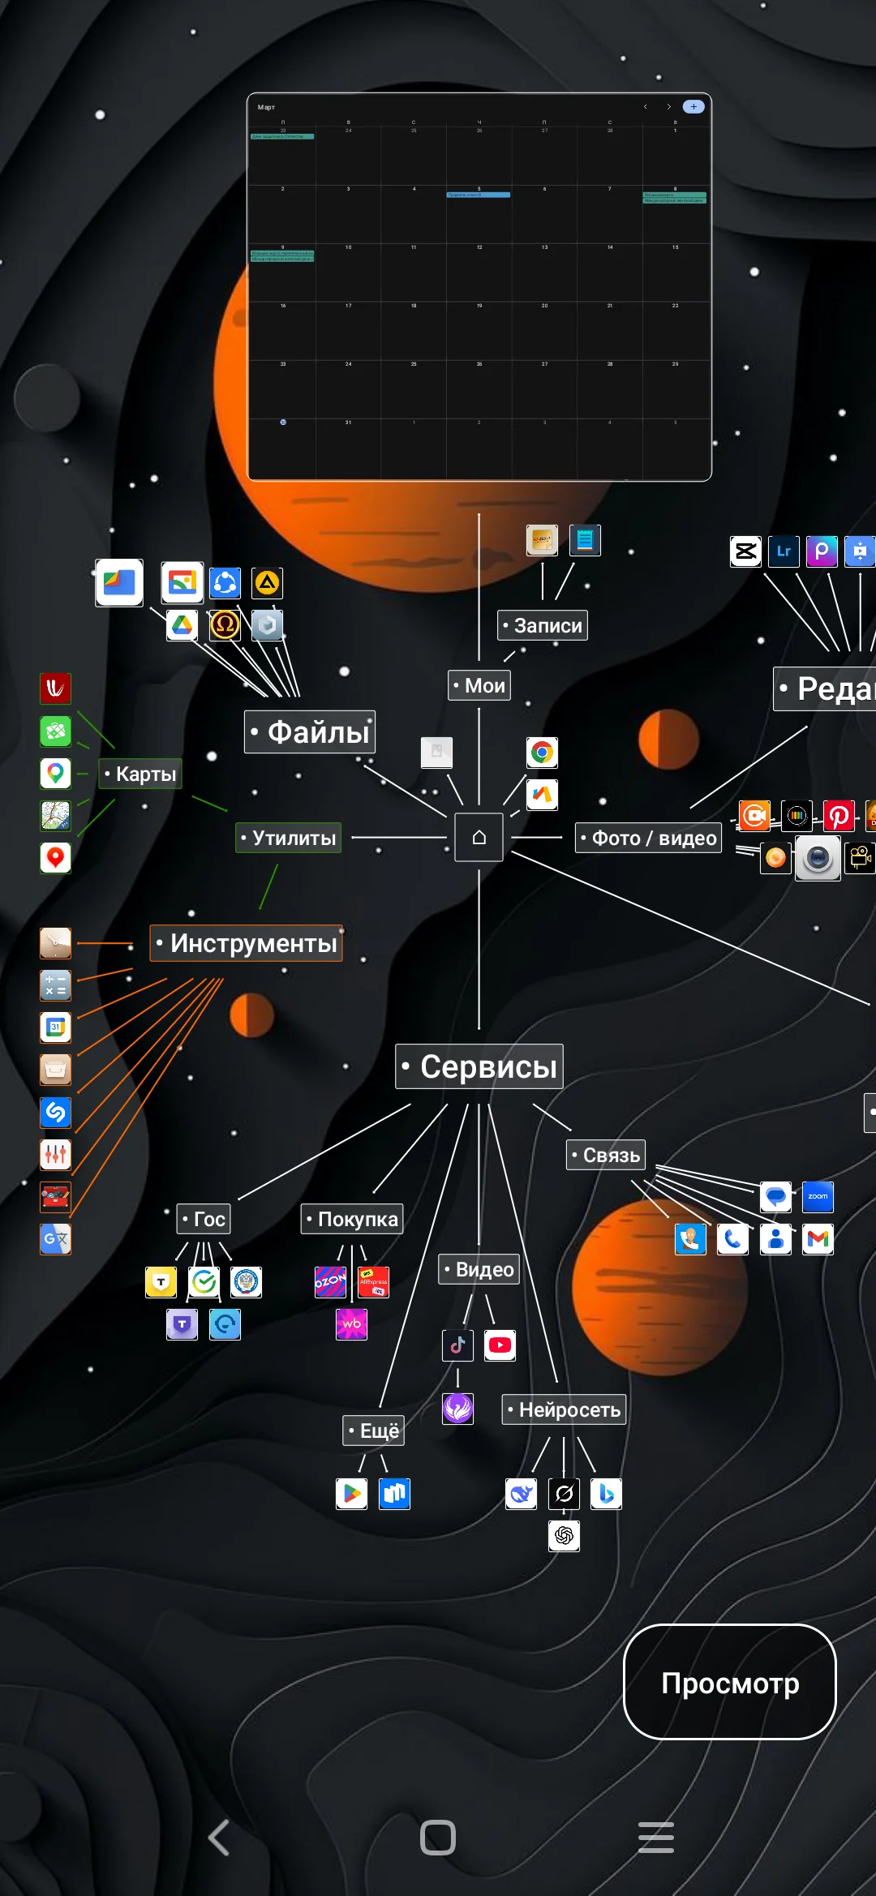Tap Android back navigation button
The height and width of the screenshot is (1896, 876).
click(219, 1838)
